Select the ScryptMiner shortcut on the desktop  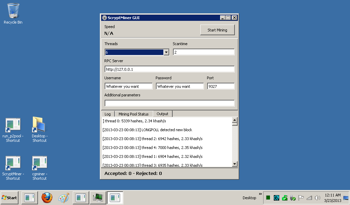[x=13, y=168]
